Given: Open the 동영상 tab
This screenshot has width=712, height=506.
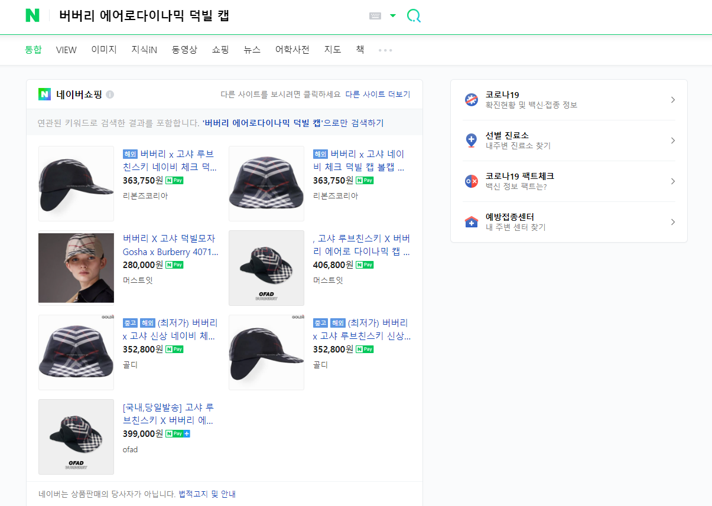Looking at the screenshot, I should (x=184, y=50).
